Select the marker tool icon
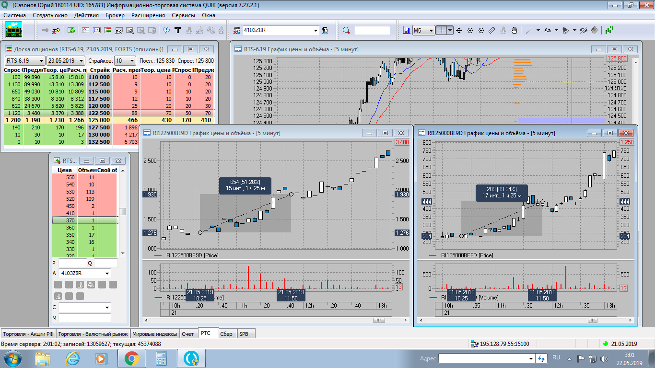 pos(565,30)
